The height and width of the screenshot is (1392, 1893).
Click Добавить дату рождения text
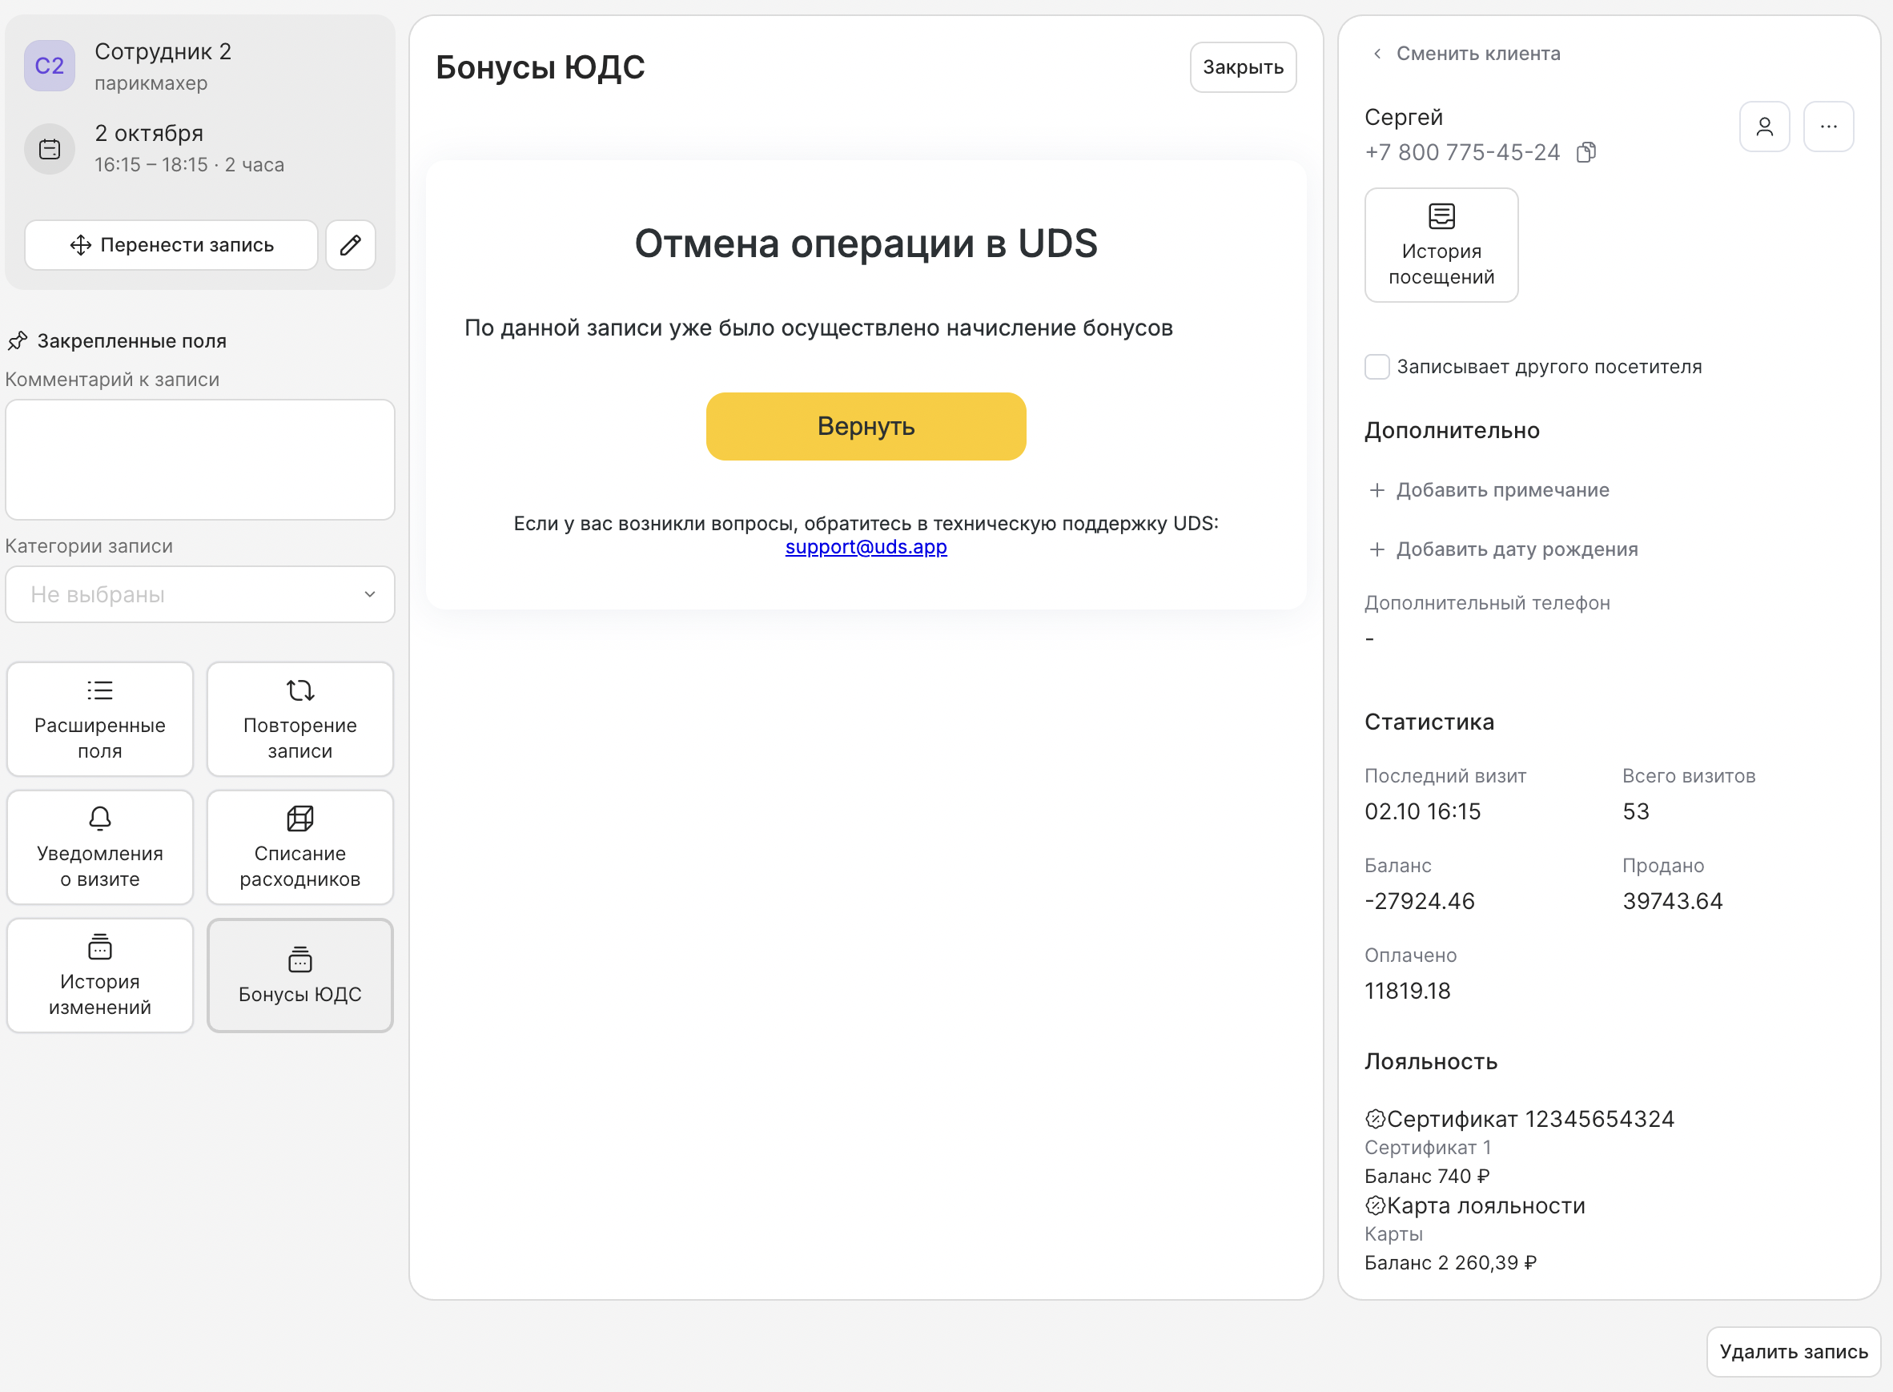click(1517, 549)
